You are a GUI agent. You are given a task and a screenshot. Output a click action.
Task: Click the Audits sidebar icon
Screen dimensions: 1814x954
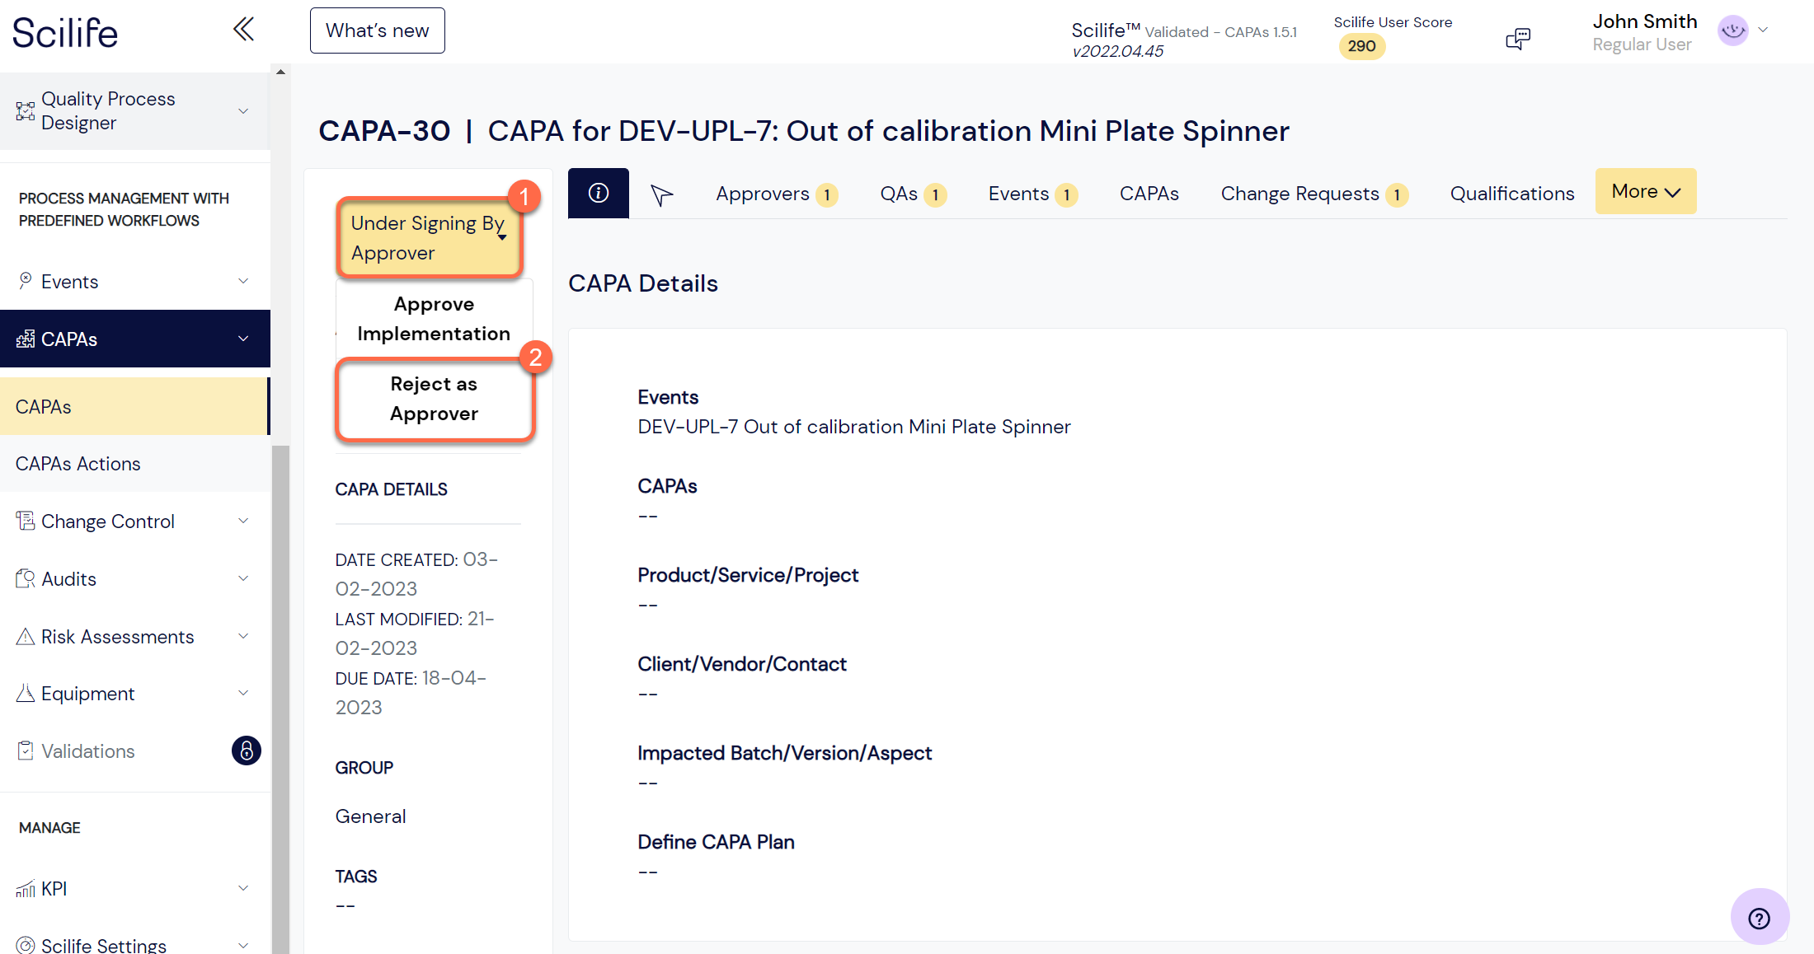click(x=26, y=578)
